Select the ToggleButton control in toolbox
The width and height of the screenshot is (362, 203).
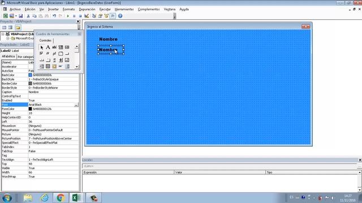pos(54,54)
